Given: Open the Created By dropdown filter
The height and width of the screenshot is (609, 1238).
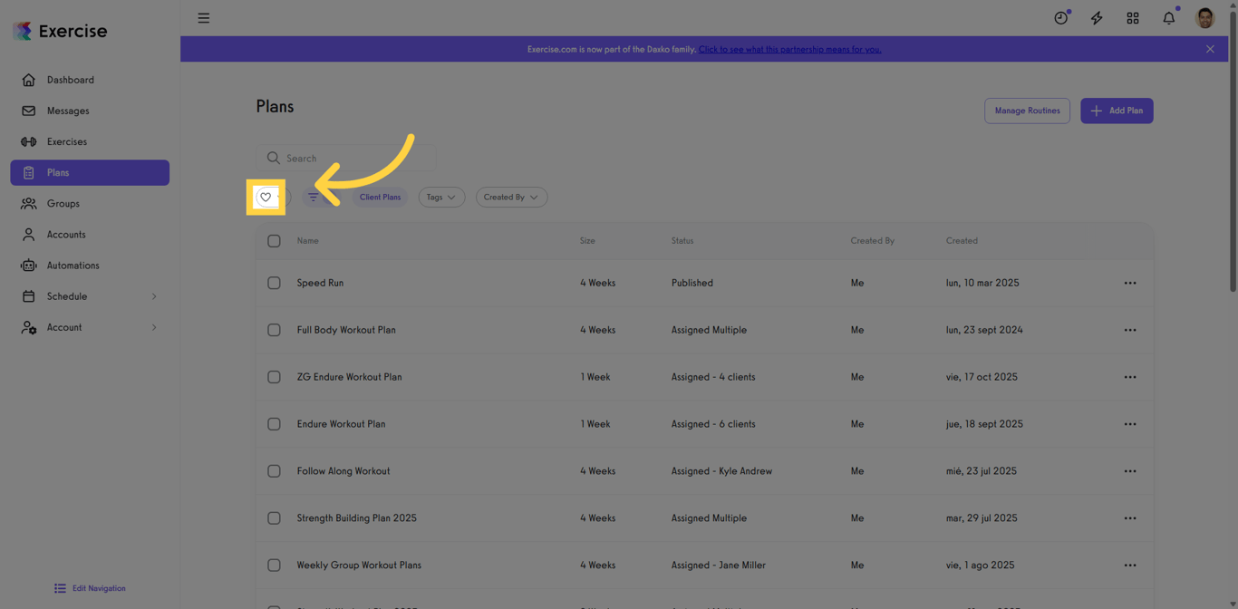Looking at the screenshot, I should [511, 198].
